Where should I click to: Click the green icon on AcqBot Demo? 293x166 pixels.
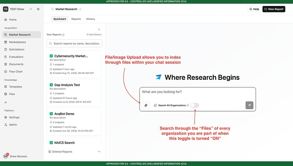51,114
